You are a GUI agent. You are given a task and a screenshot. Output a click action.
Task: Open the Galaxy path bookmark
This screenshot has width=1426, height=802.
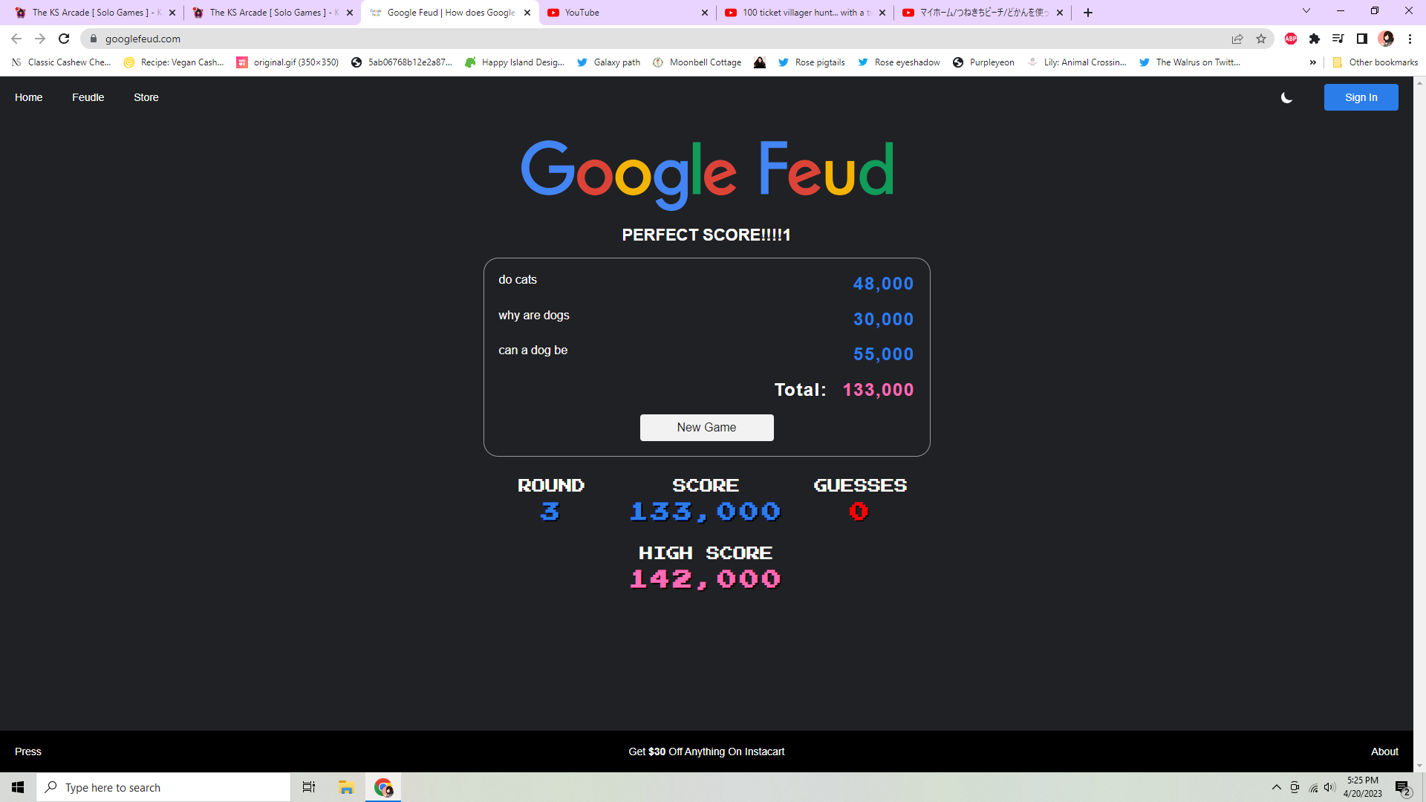[x=608, y=62]
